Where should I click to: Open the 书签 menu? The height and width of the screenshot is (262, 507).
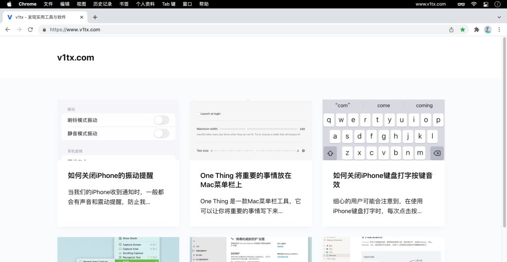pos(124,4)
